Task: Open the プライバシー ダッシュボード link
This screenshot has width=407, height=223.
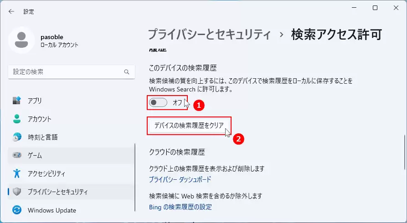Action: pos(180,179)
